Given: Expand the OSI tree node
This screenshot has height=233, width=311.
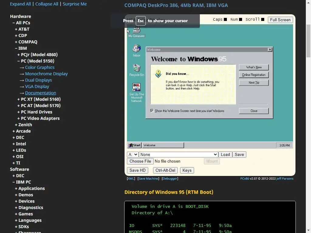Looking at the screenshot, I should 18,157.
